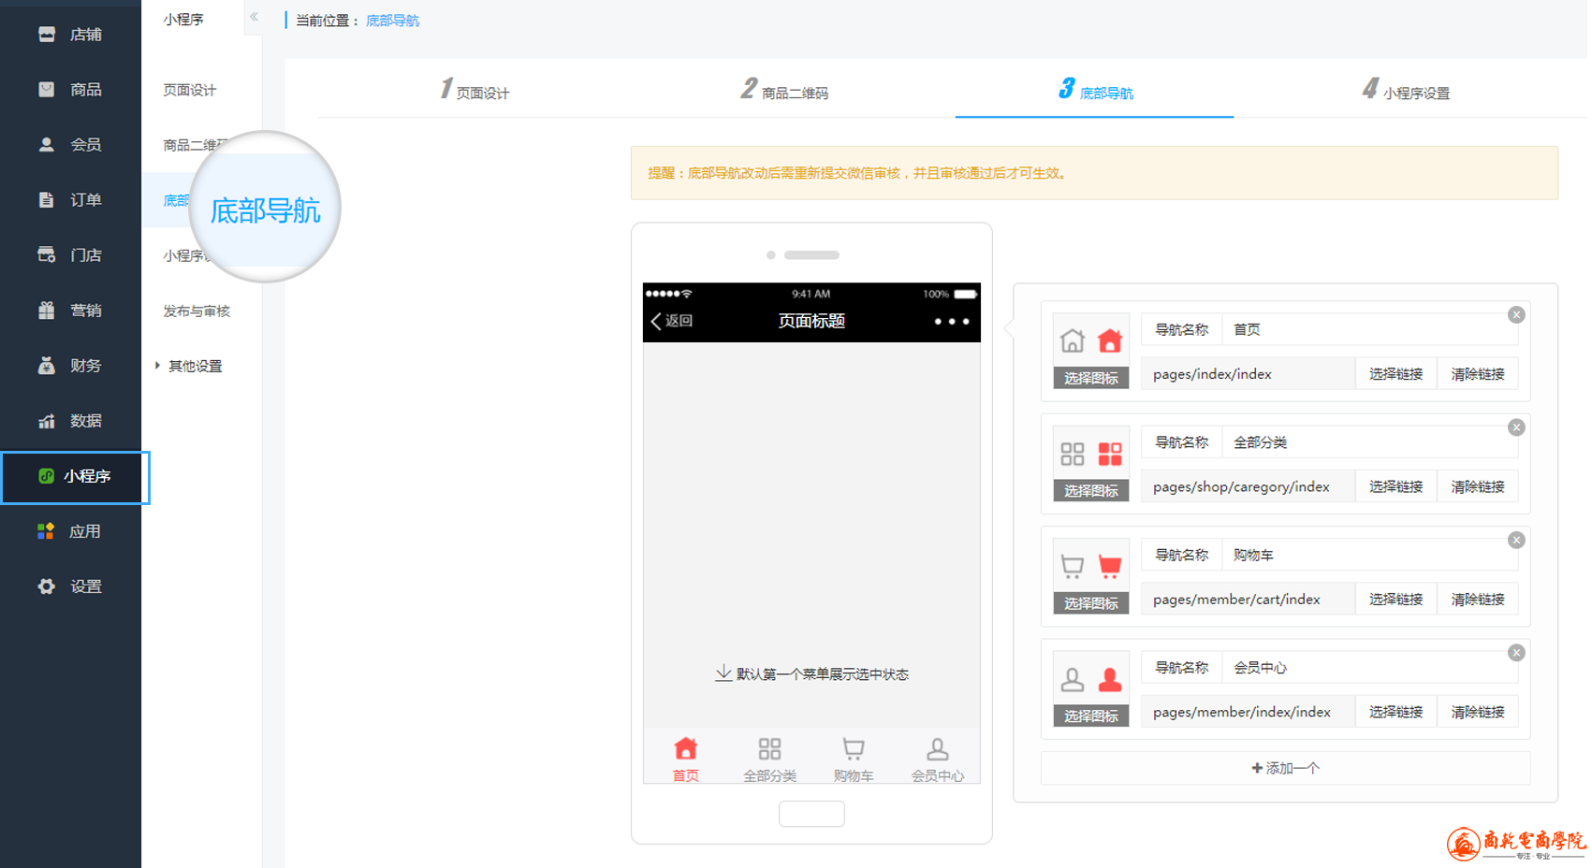Edit the 购物车 navigation name field

tap(1368, 555)
